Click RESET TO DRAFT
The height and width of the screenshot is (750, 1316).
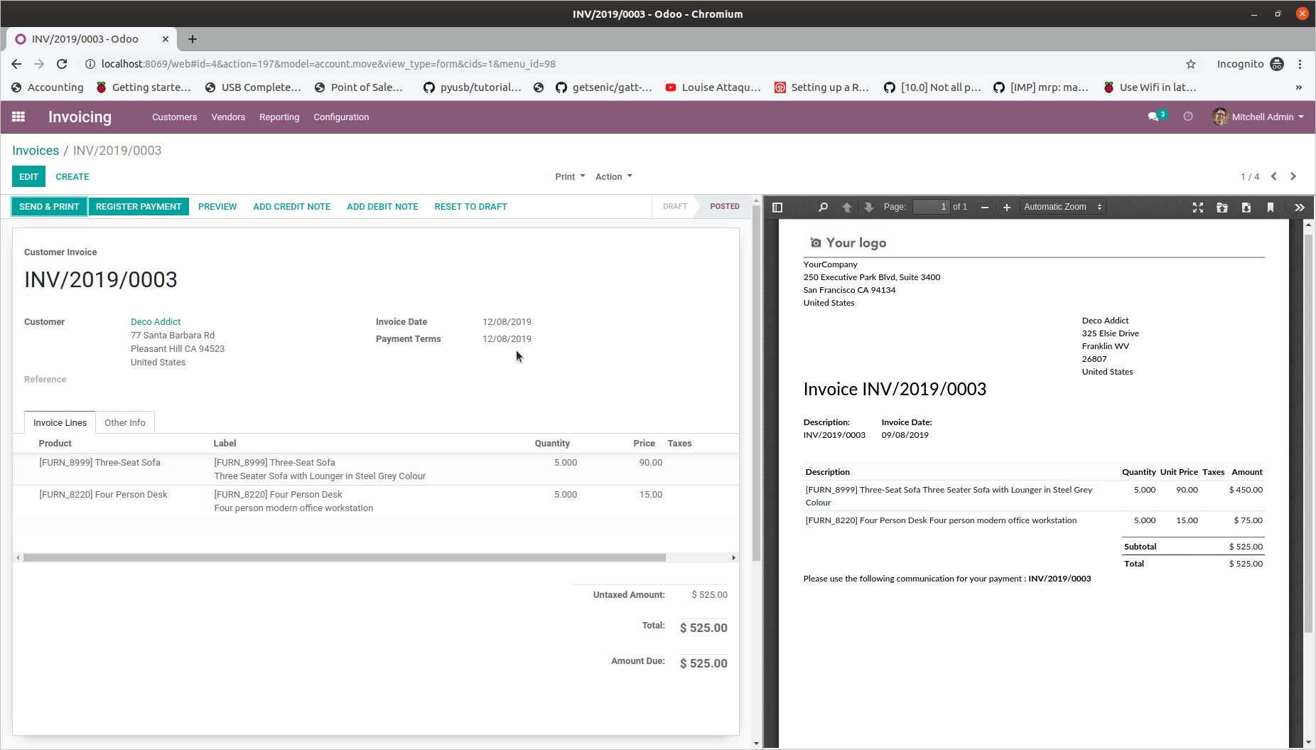(x=470, y=207)
